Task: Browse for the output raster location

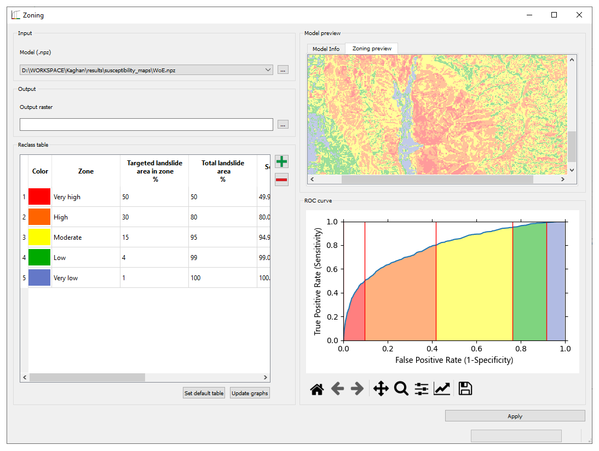Action: (x=283, y=125)
